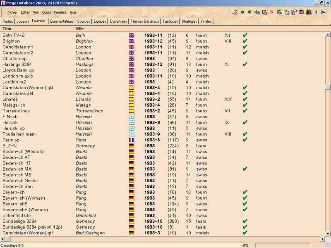Switch to the Commentateurs tab
Screen dimensions: 331x248
[62, 21]
